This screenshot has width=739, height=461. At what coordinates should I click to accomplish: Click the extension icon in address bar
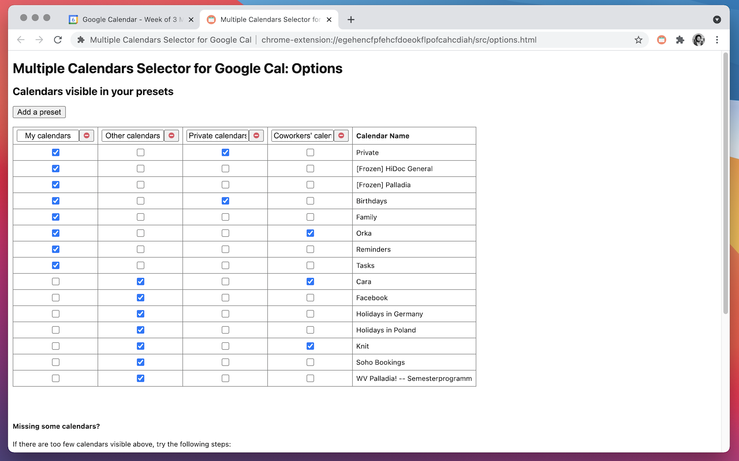(x=81, y=40)
